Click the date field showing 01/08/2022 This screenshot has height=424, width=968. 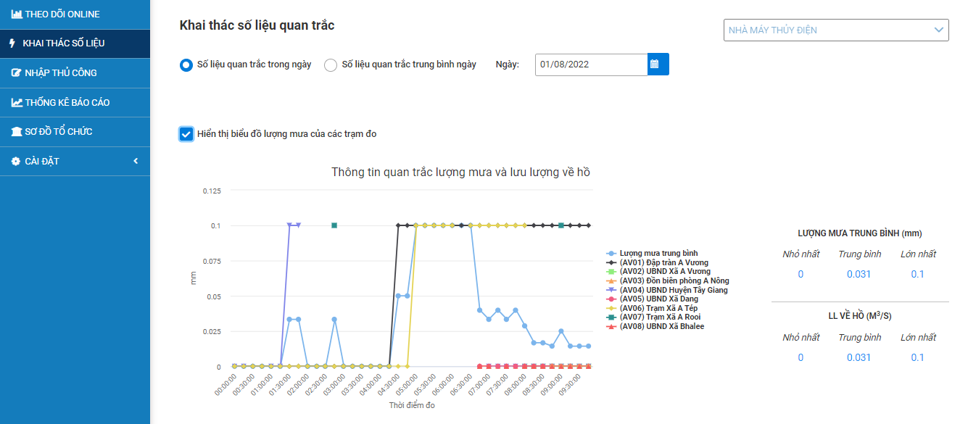[591, 65]
